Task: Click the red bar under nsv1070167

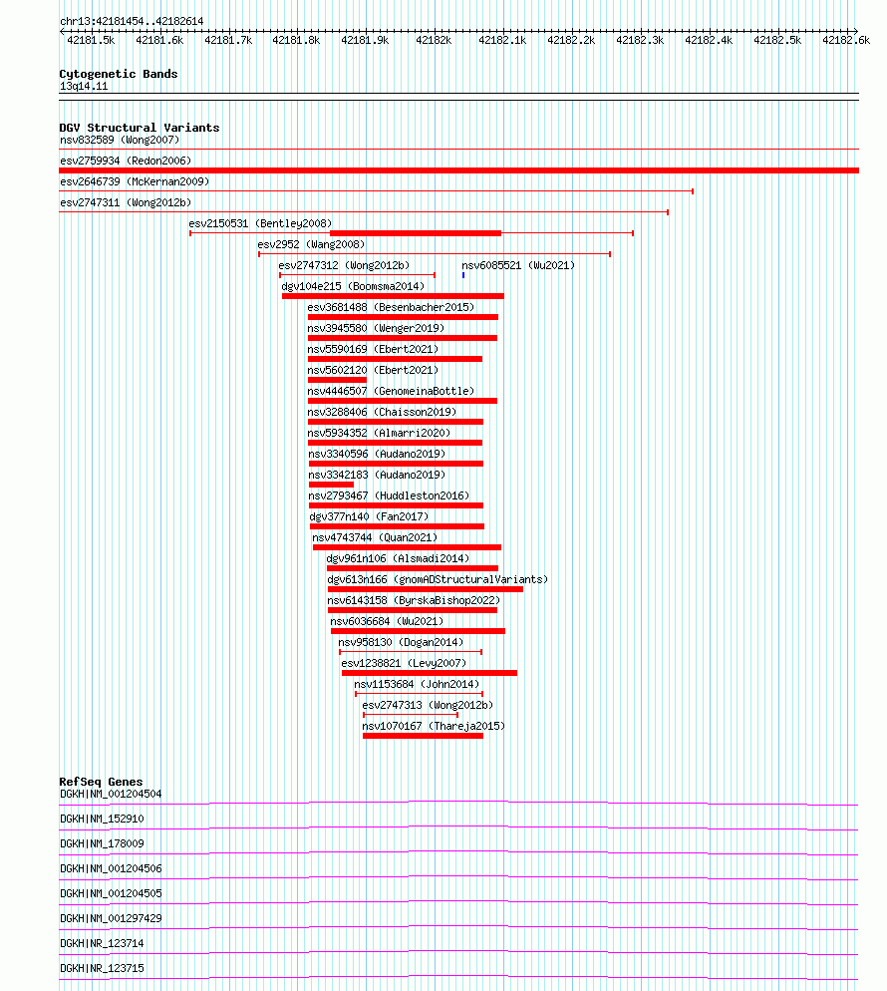Action: (x=424, y=736)
